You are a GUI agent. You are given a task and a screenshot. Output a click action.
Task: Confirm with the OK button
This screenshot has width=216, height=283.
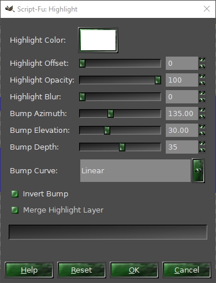click(134, 270)
